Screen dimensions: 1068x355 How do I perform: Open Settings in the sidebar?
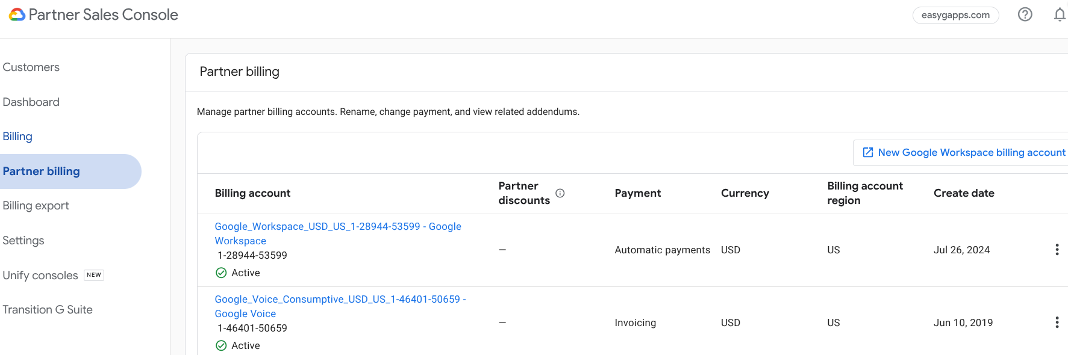[23, 241]
